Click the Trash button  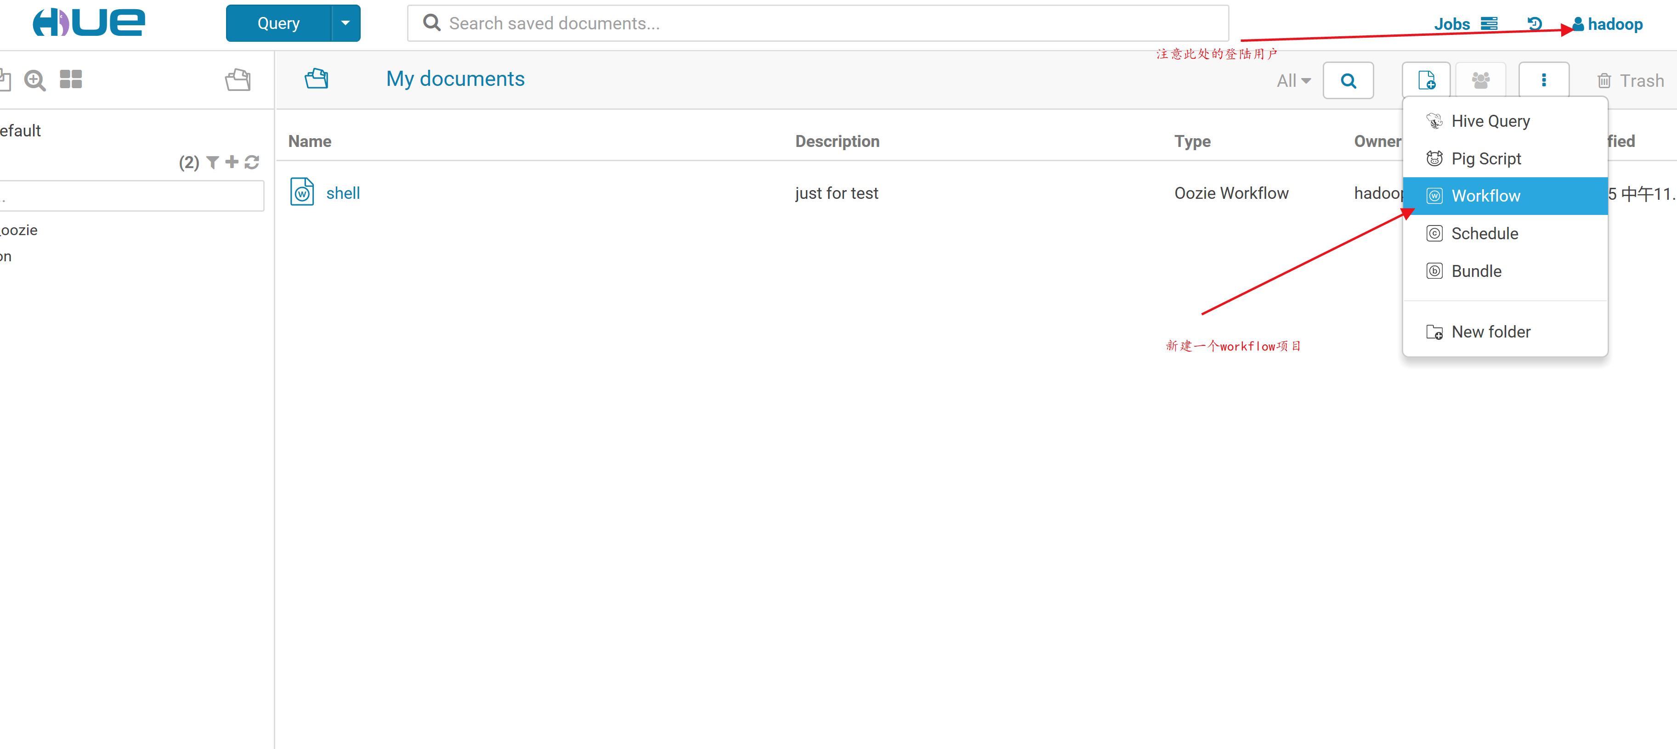tap(1631, 81)
